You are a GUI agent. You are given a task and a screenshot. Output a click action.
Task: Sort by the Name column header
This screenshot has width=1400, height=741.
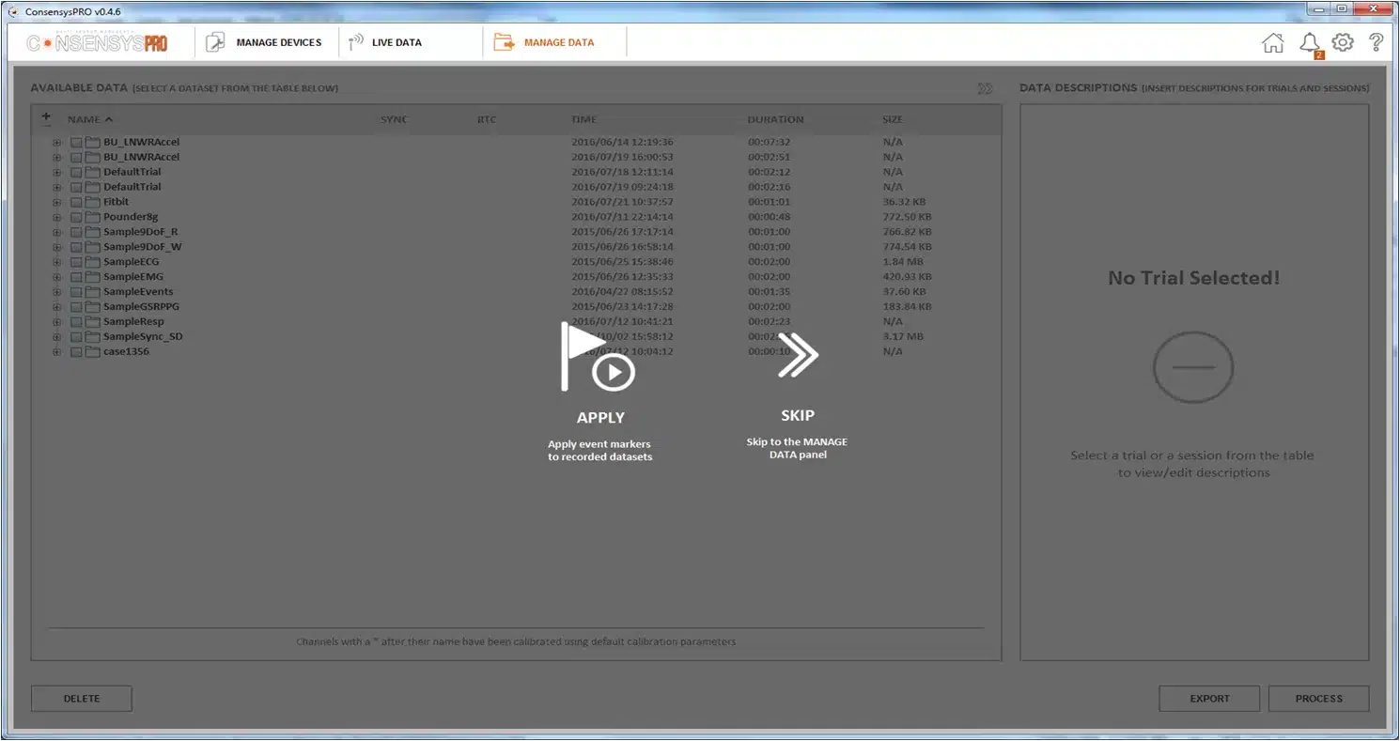point(89,119)
